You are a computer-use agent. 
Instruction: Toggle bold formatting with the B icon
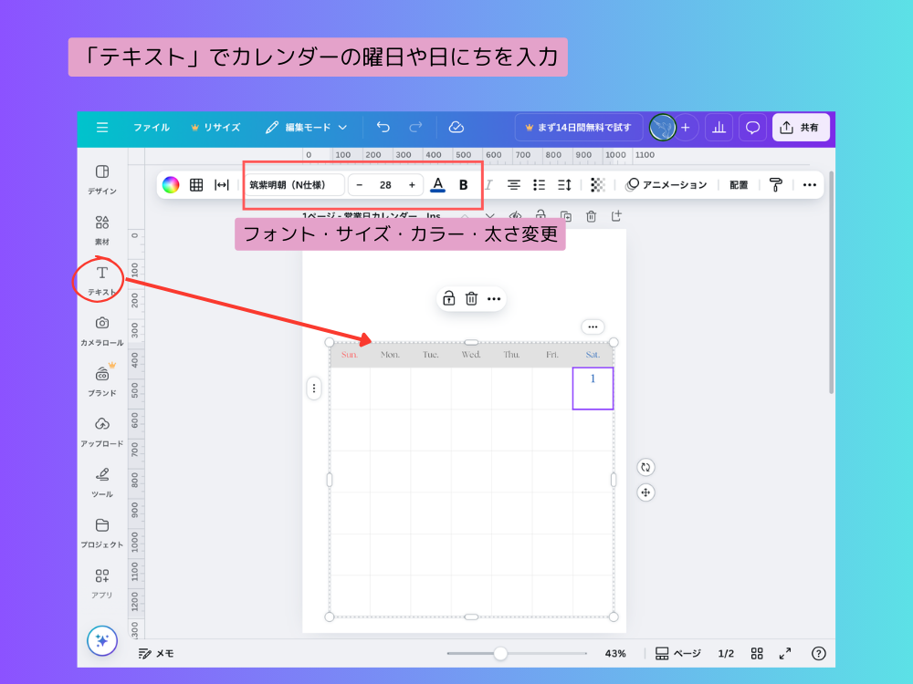coord(463,184)
